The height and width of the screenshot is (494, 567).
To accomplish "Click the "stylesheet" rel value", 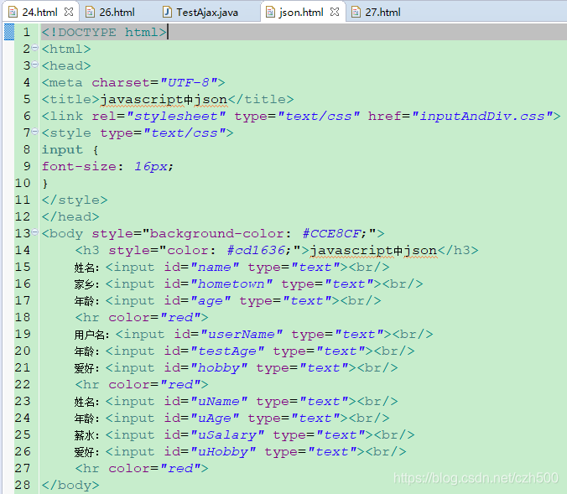I will tap(176, 116).
